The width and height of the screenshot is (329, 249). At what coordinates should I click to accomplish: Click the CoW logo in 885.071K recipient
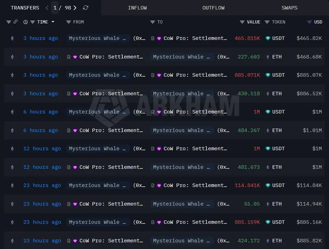pos(159,75)
